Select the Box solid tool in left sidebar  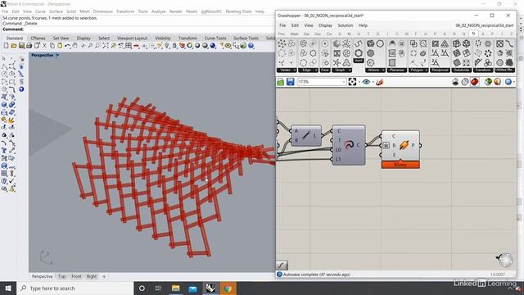point(4,105)
